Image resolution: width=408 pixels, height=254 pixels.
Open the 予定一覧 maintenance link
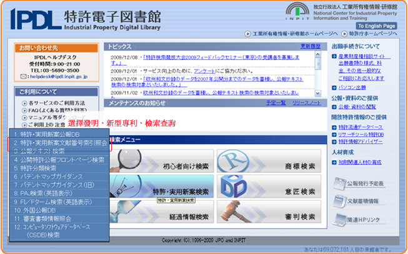pyautogui.click(x=276, y=103)
